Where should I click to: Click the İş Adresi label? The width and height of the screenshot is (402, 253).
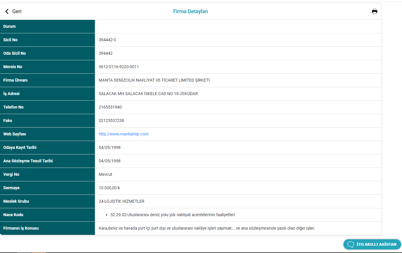pos(11,94)
